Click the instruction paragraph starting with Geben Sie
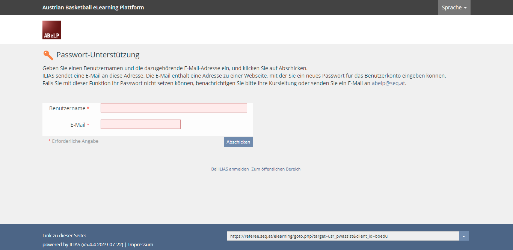 click(175, 68)
